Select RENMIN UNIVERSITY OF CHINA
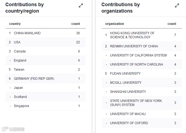The image size is (186, 133). pyautogui.click(x=134, y=46)
